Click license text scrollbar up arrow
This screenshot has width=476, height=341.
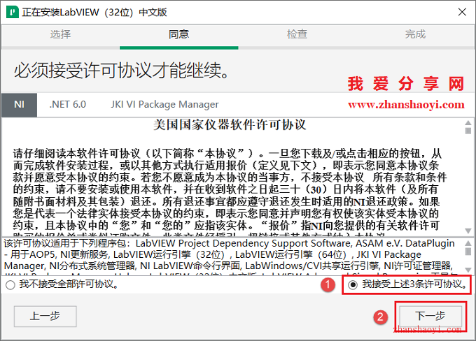point(468,123)
